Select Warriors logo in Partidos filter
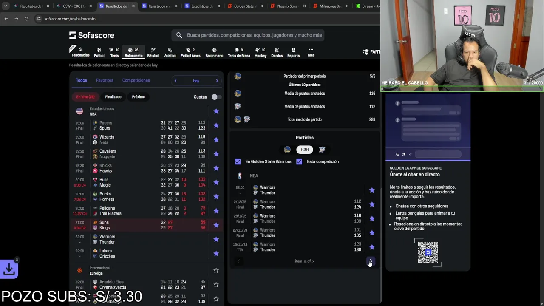 coord(287,150)
